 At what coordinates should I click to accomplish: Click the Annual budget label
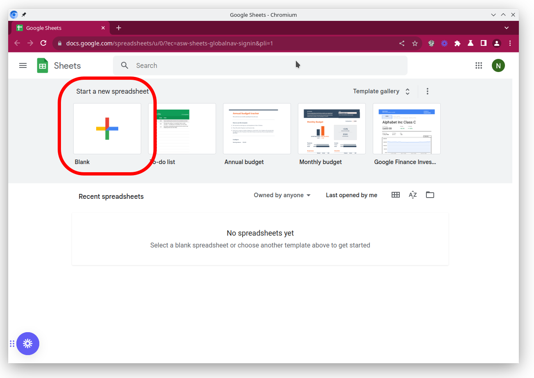coord(244,162)
